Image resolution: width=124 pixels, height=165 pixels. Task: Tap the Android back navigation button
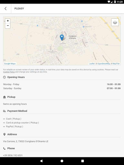tap(41, 161)
